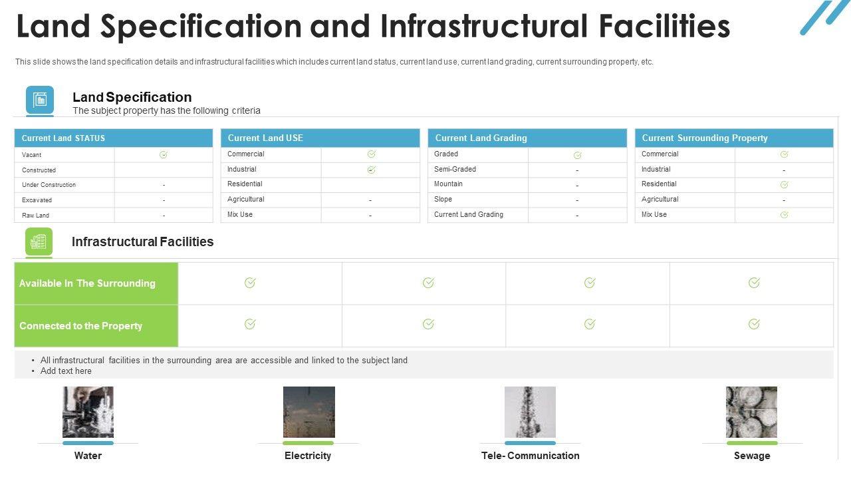This screenshot has width=851, height=479.
Task: Click Residential check mark under Current Surrounding Property
Action: pos(785,184)
